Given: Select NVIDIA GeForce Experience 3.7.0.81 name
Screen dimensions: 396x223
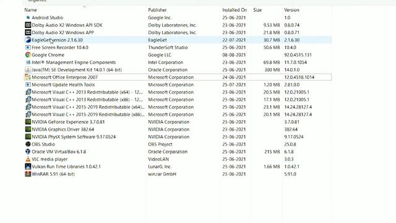Looking at the screenshot, I should click(x=68, y=122).
